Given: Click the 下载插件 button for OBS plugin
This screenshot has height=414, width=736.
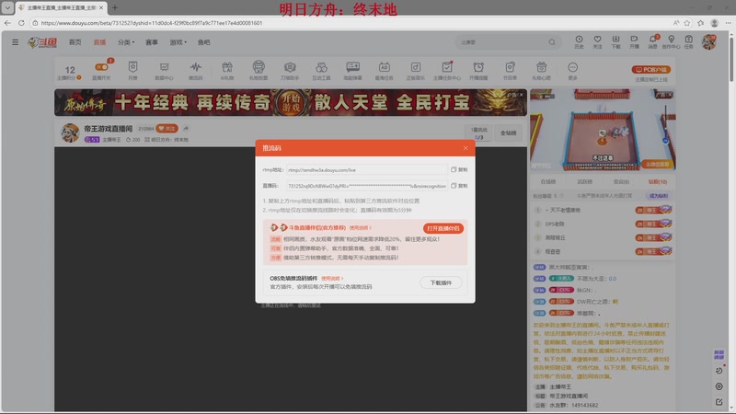Looking at the screenshot, I should (441, 282).
